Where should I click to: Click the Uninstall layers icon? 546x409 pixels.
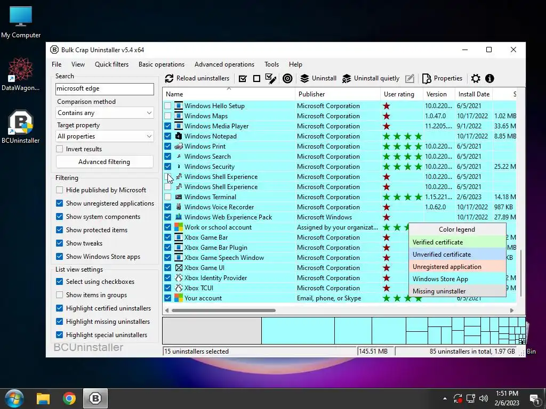point(304,79)
